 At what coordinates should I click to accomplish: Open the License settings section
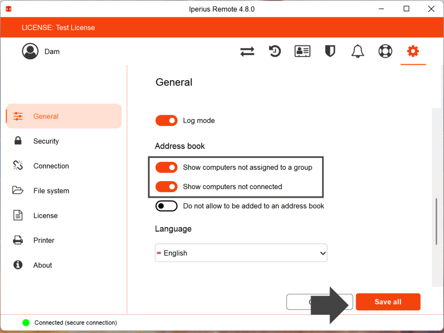[x=64, y=215]
